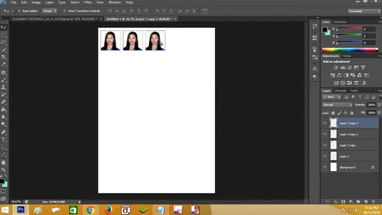Screen dimensions: 382x215
Task: Select the History Brush tool
Action: (4, 94)
